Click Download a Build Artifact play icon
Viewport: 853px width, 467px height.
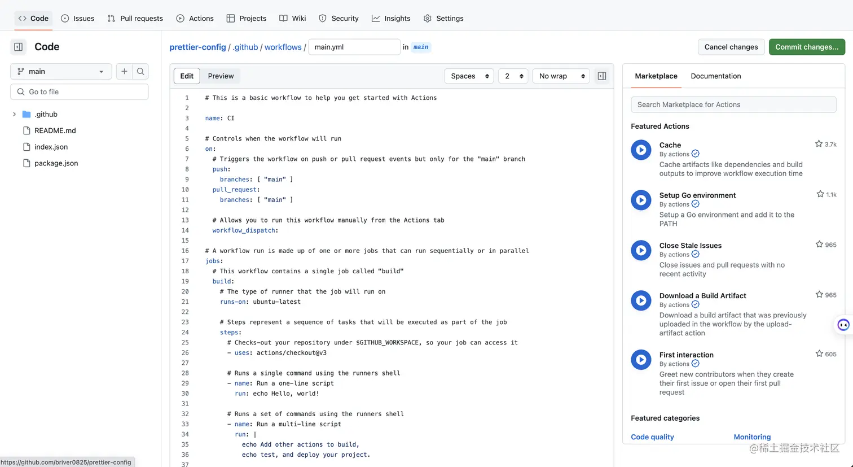pos(641,300)
